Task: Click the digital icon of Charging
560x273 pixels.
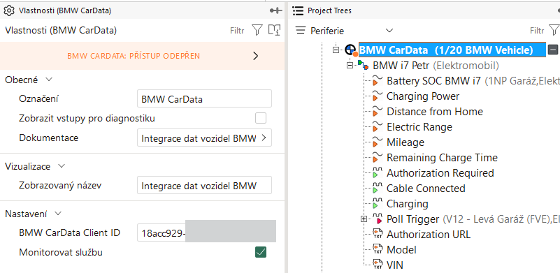Action: click(377, 203)
